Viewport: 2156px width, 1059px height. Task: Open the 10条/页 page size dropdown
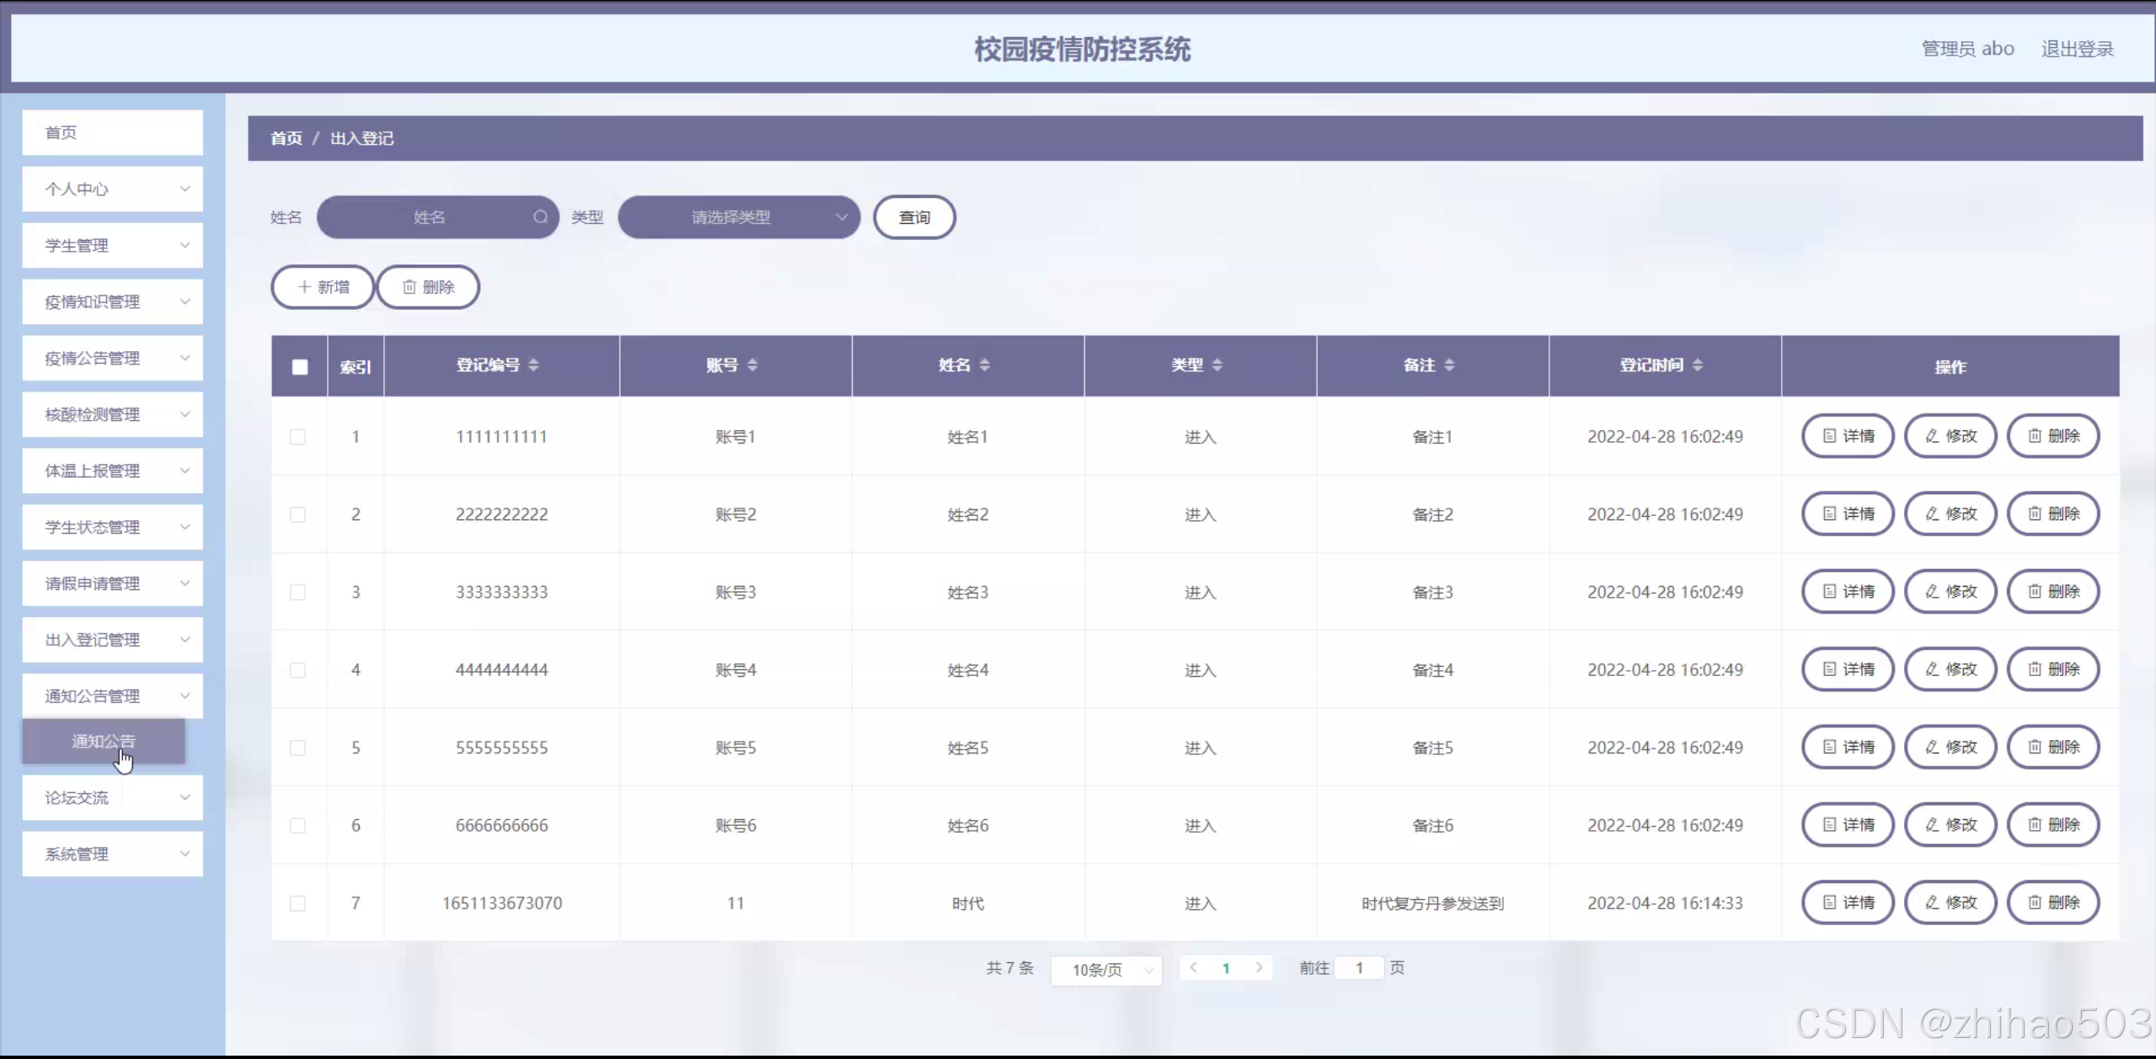pyautogui.click(x=1106, y=970)
